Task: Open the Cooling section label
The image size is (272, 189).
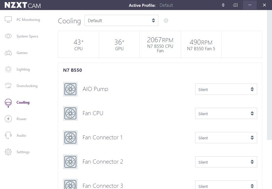Action: (23, 102)
